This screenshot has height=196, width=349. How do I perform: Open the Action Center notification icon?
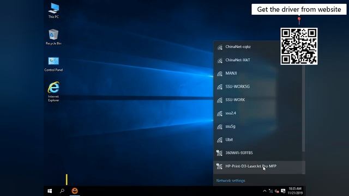(283, 191)
